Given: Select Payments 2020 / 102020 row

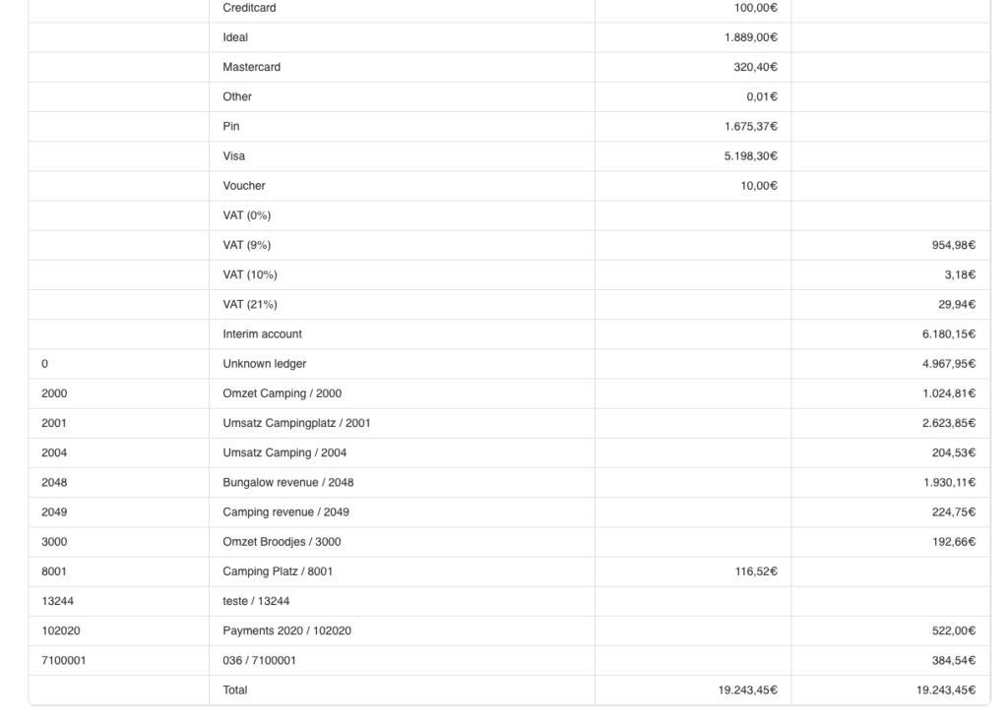Looking at the screenshot, I should coord(287,630).
